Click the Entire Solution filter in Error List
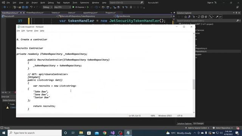The image size is (242, 136). (9, 100)
